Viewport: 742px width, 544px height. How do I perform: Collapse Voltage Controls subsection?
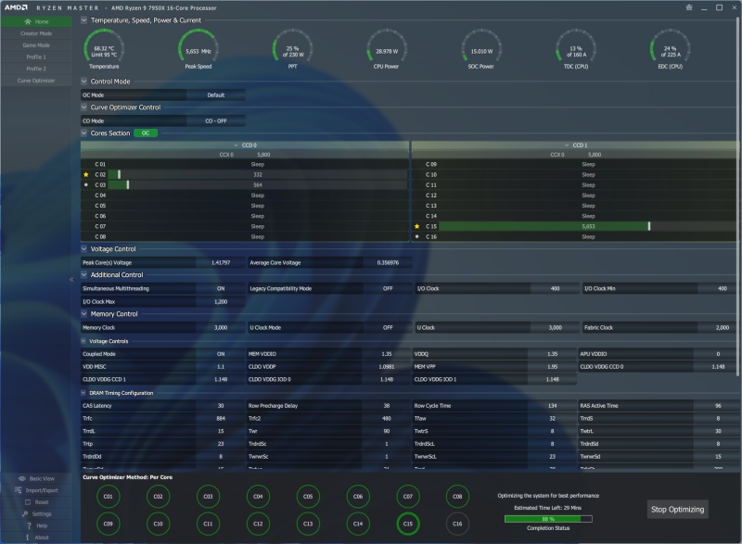[83, 341]
